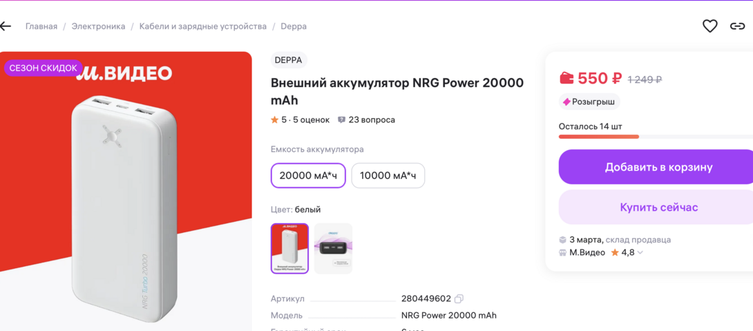
Task: Click the Розыгрыш badge
Action: coord(589,102)
